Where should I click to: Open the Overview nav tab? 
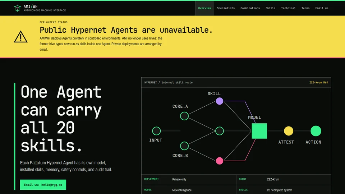[204, 8]
